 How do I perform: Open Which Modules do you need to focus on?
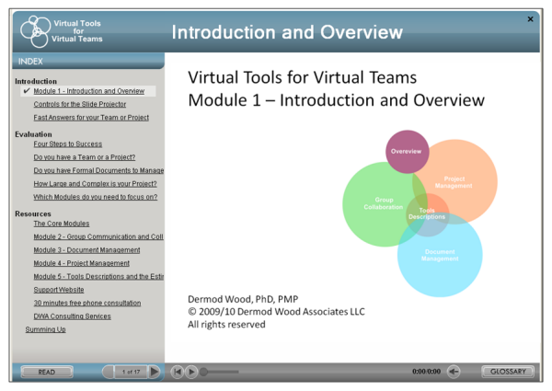95,197
